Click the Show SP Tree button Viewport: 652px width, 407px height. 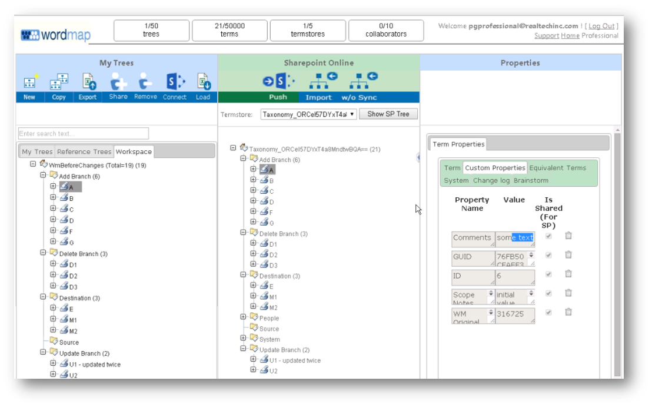pyautogui.click(x=388, y=114)
